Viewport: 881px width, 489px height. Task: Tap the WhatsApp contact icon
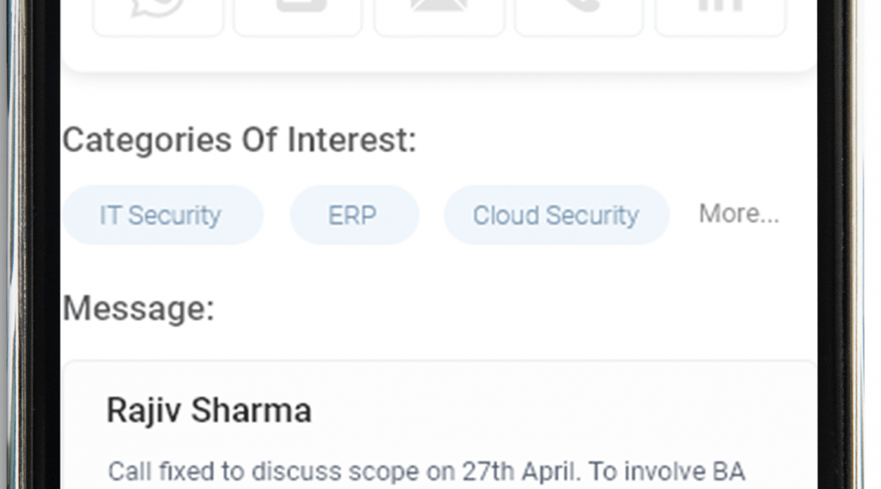click(x=158, y=17)
